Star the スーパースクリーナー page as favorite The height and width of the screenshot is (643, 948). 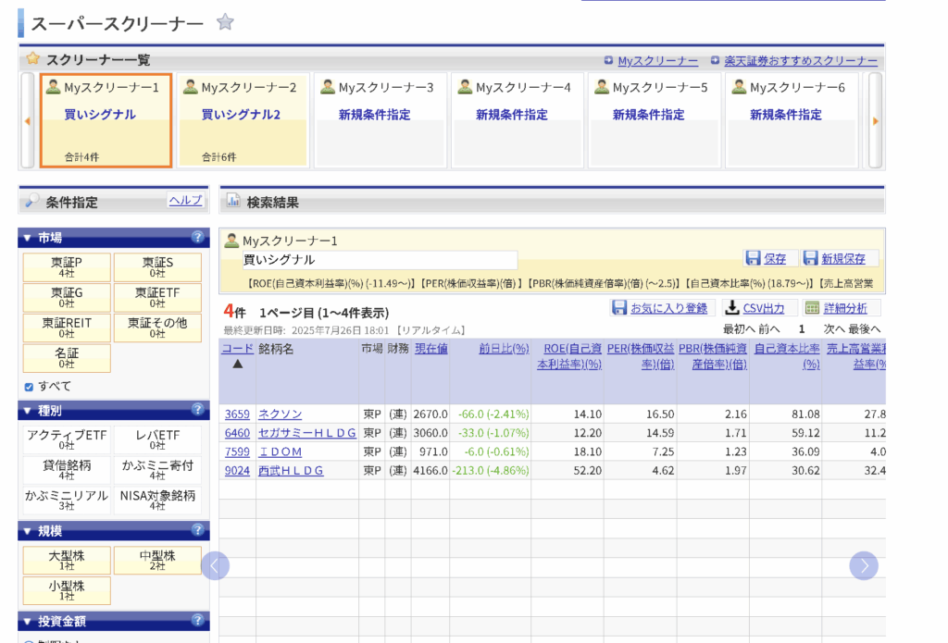[x=225, y=22]
